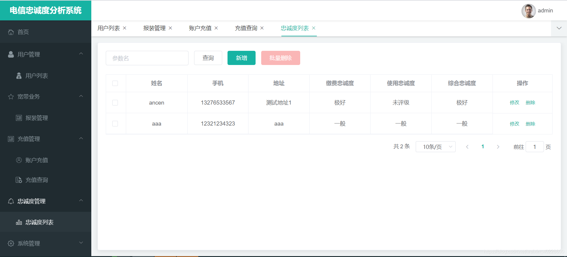
Task: Click the icon beside 用户列表 in sidebar
Action: point(19,76)
